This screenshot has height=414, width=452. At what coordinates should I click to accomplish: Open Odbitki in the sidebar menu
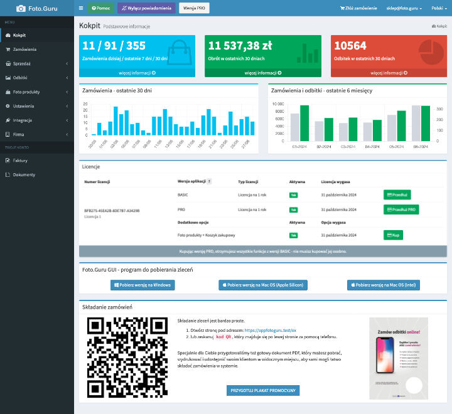pos(37,78)
